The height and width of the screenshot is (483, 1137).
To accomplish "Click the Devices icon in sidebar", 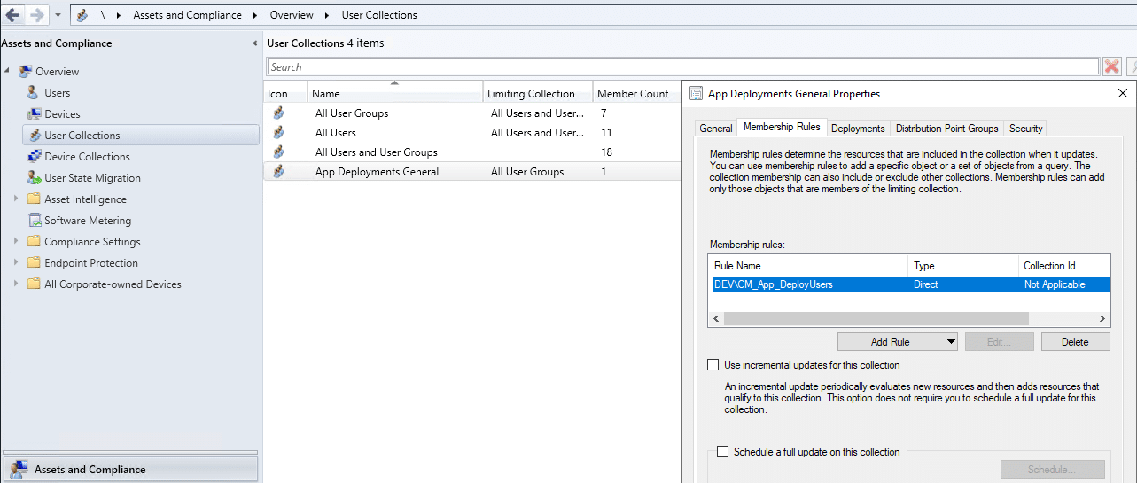I will 34,114.
